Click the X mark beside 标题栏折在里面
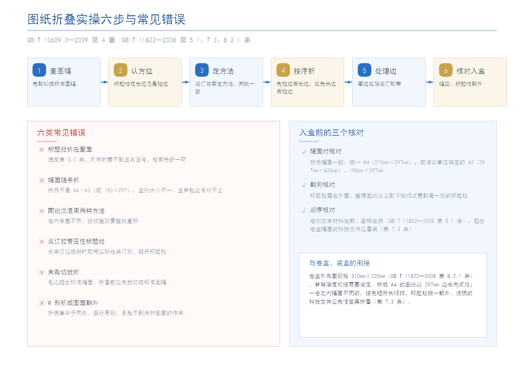 42,150
